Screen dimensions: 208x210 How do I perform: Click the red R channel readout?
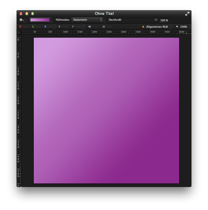pyautogui.click(x=23, y=27)
